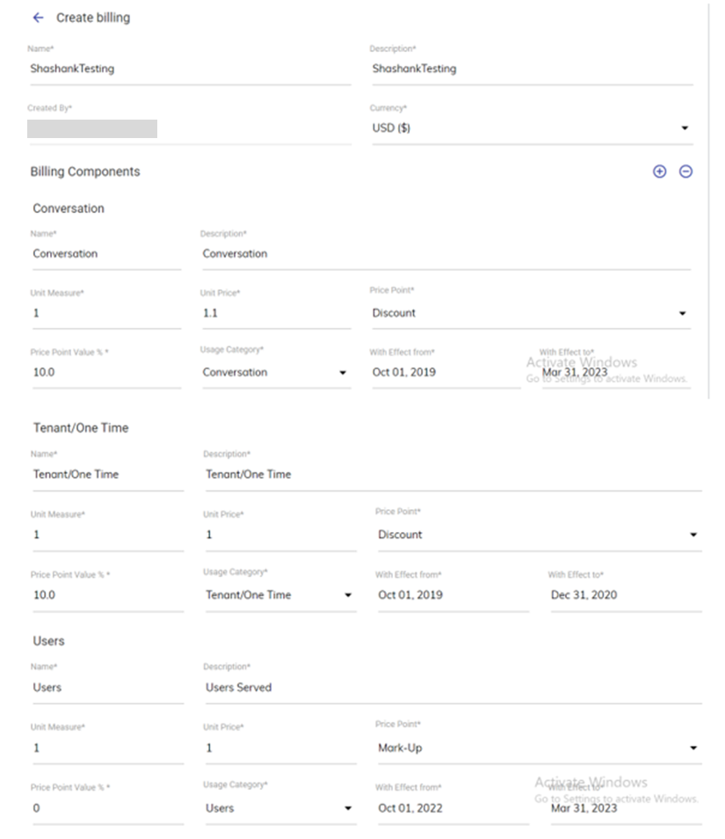
Task: Add a billing component with plus icon
Action: (x=660, y=171)
